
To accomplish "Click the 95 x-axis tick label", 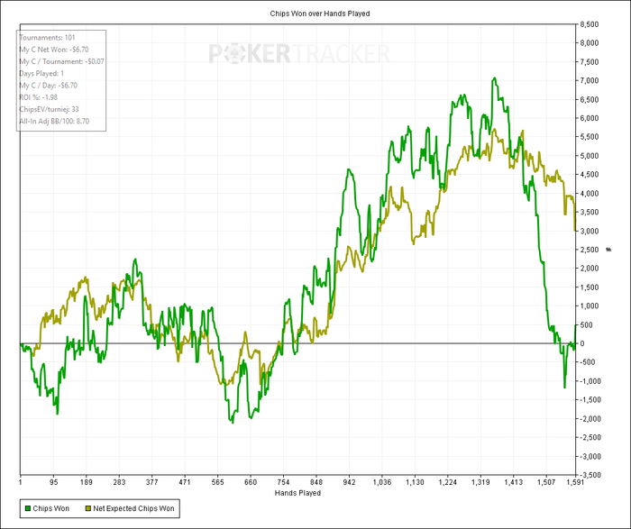I will point(53,482).
